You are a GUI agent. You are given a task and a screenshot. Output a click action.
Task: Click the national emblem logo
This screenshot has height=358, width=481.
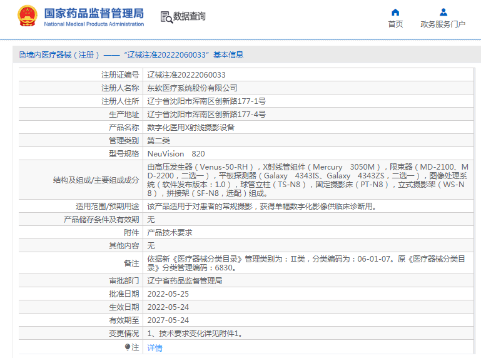28,16
